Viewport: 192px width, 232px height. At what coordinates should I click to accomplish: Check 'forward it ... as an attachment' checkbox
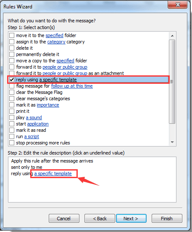[x=12, y=73]
